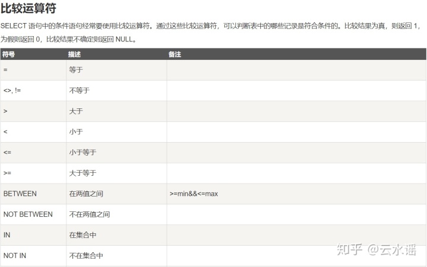Viewport: 427px width, 267px height.
Task: Click the >=min&&<=max remark cell
Action: pyautogui.click(x=297, y=194)
